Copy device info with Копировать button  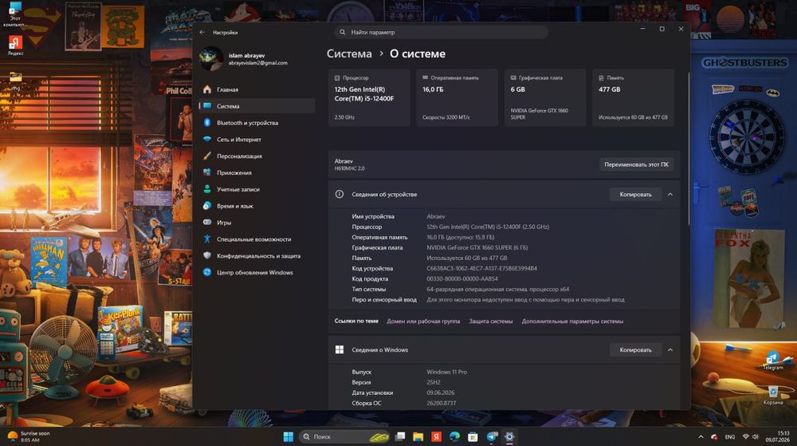tap(635, 194)
